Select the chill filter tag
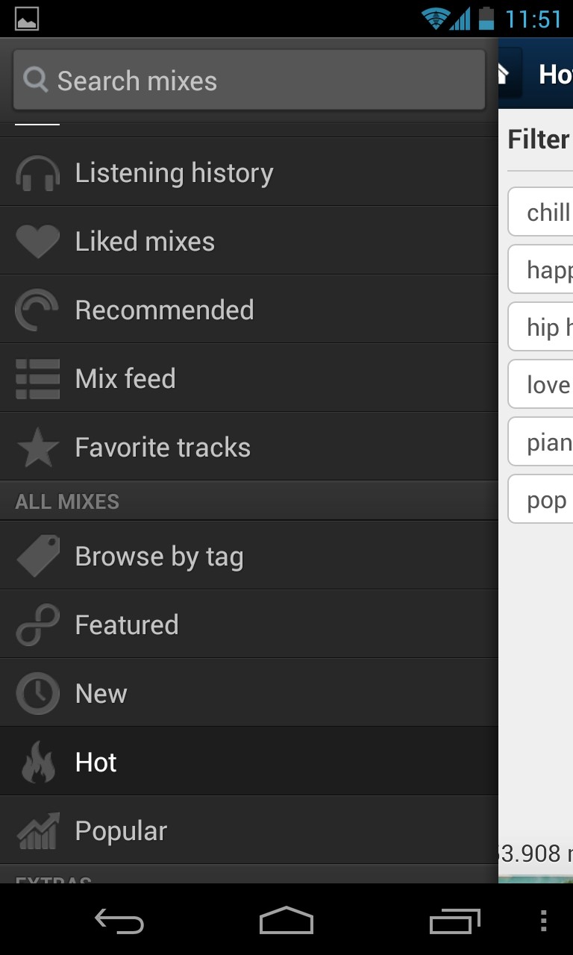 542,212
